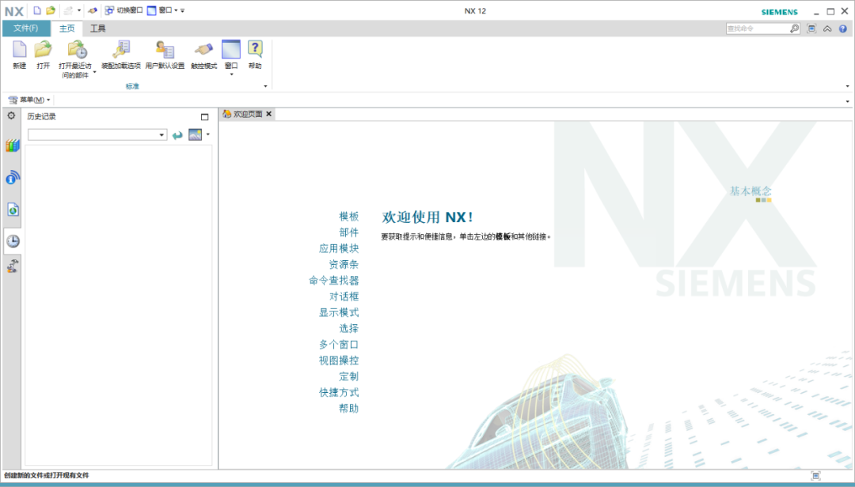Open the reuse library books tab

tap(13, 145)
